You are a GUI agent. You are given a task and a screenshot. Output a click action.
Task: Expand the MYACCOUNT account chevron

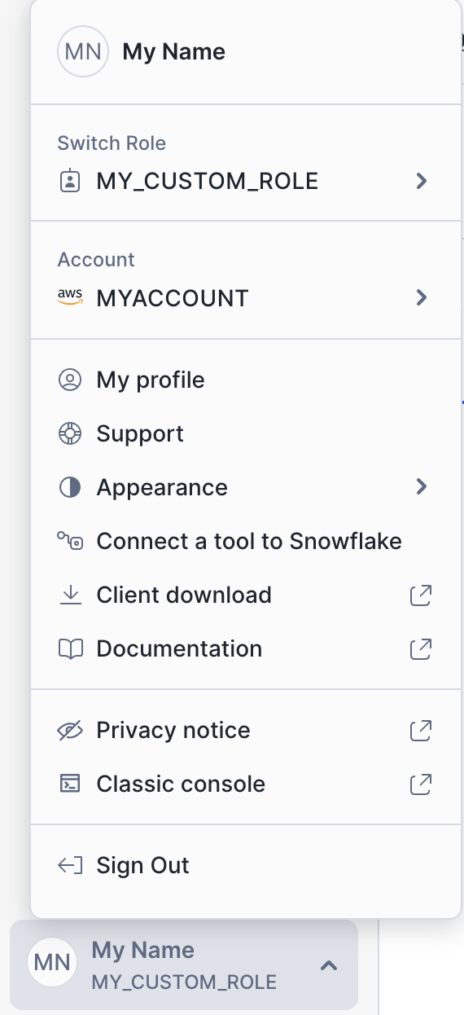click(421, 297)
